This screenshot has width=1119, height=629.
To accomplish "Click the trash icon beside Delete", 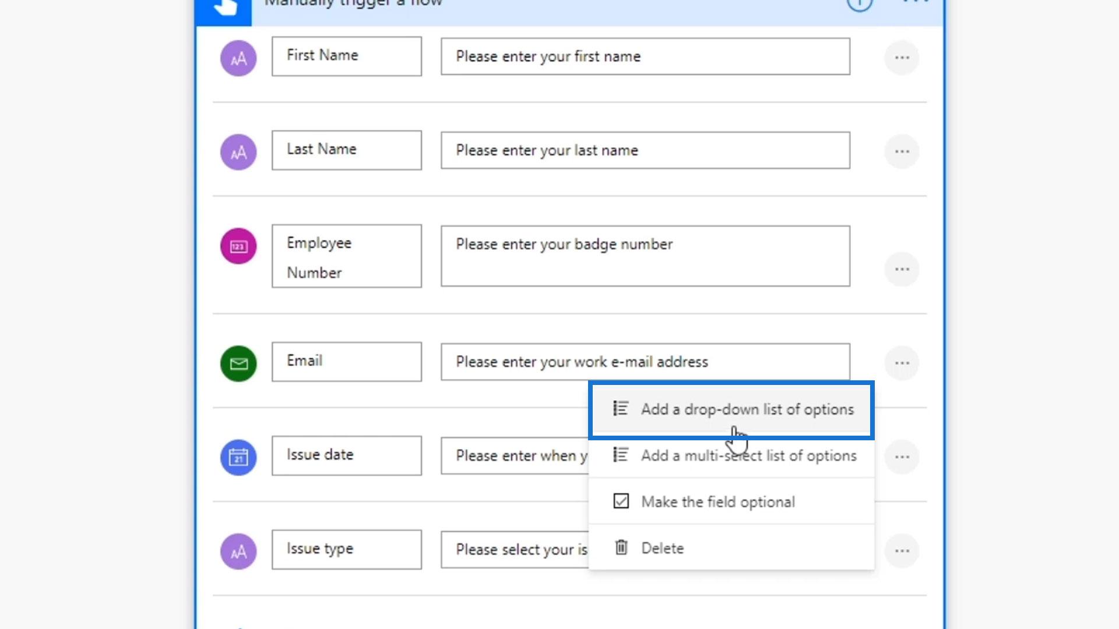I will click(x=621, y=547).
